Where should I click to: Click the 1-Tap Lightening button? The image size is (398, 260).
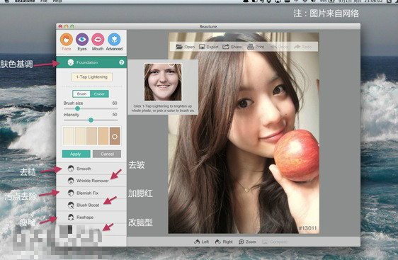[92, 77]
